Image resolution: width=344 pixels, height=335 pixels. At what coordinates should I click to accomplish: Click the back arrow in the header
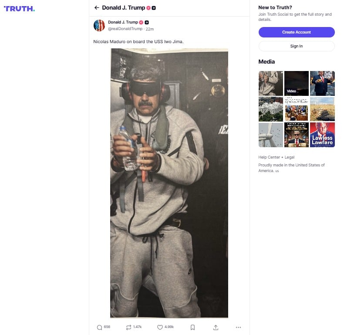(97, 8)
